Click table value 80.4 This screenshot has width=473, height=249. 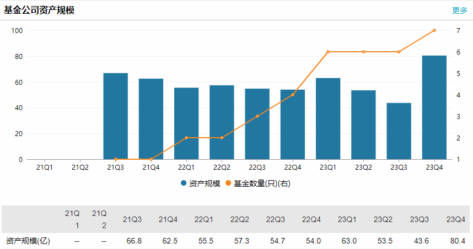click(458, 241)
